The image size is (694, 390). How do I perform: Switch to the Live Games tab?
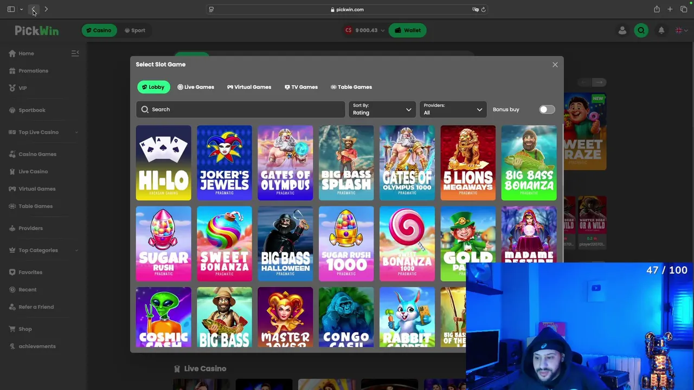[196, 87]
